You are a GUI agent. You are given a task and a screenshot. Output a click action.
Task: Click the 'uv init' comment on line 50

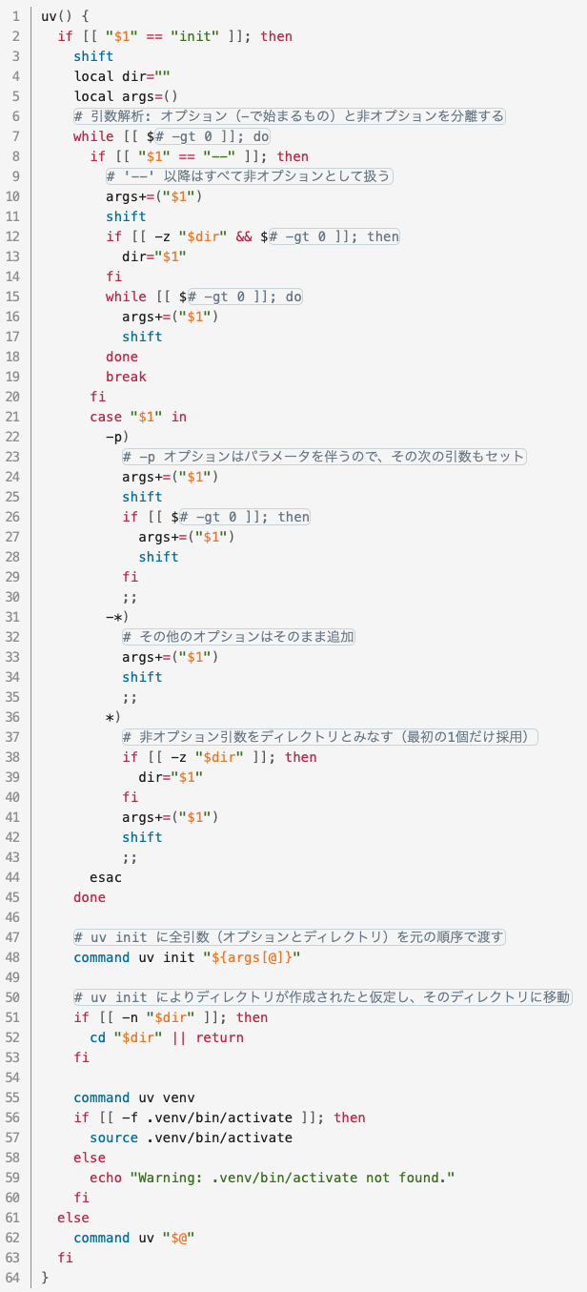[322, 997]
